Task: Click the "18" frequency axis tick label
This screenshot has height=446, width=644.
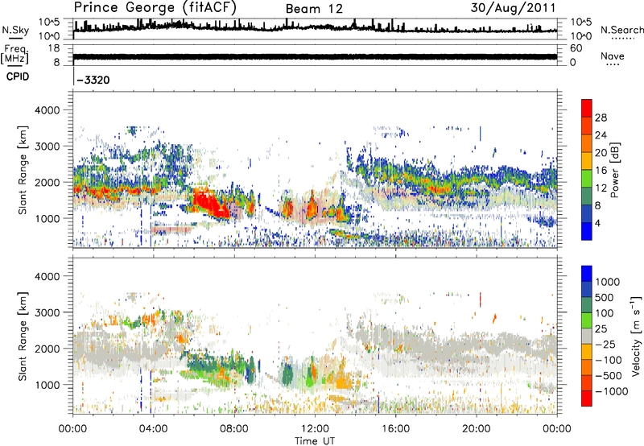Action: coord(54,48)
